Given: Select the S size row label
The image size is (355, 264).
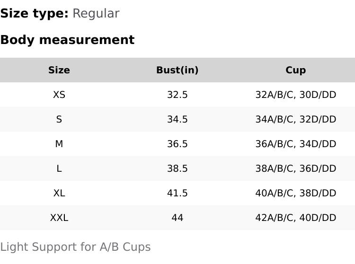Looking at the screenshot, I should click(59, 119).
